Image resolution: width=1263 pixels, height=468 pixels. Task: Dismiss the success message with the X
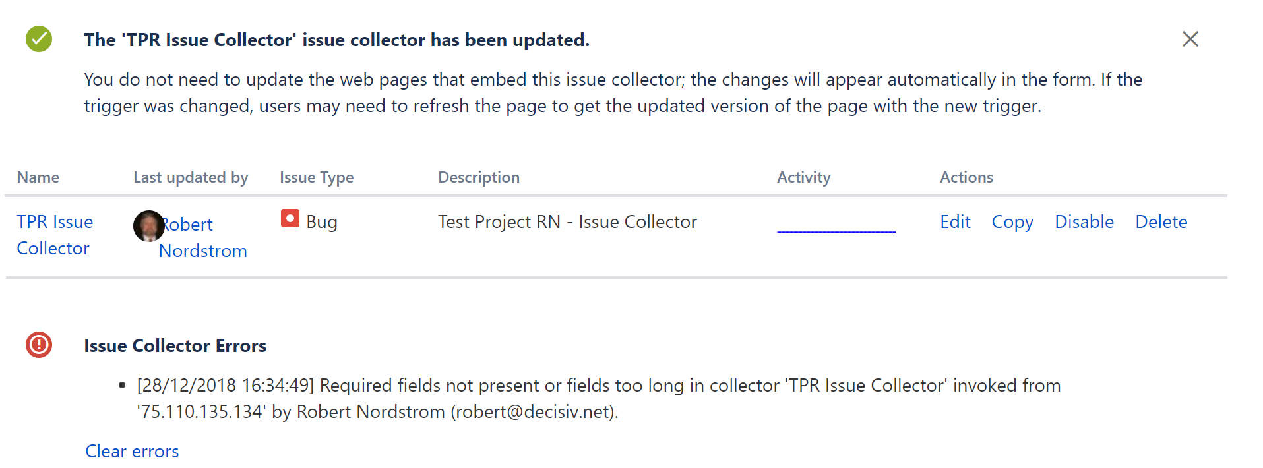tap(1190, 40)
